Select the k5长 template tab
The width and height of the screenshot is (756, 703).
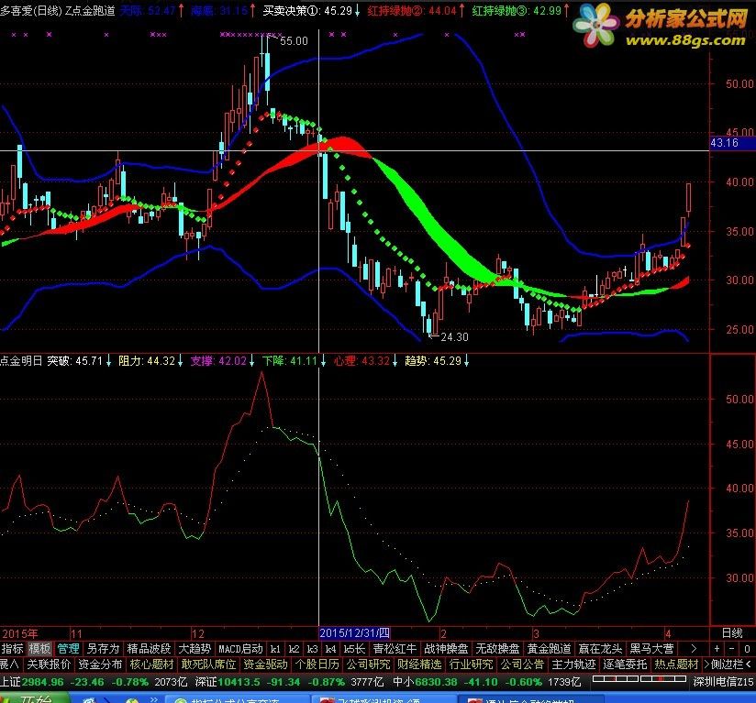[x=354, y=649]
